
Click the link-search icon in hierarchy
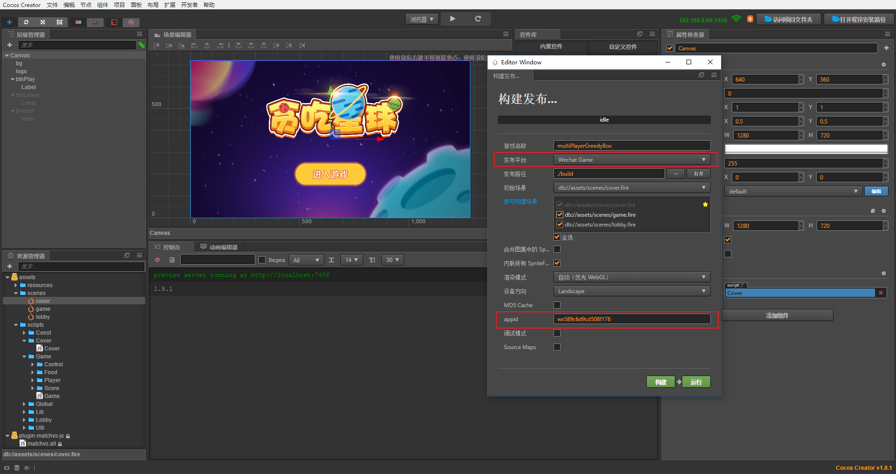pos(141,45)
